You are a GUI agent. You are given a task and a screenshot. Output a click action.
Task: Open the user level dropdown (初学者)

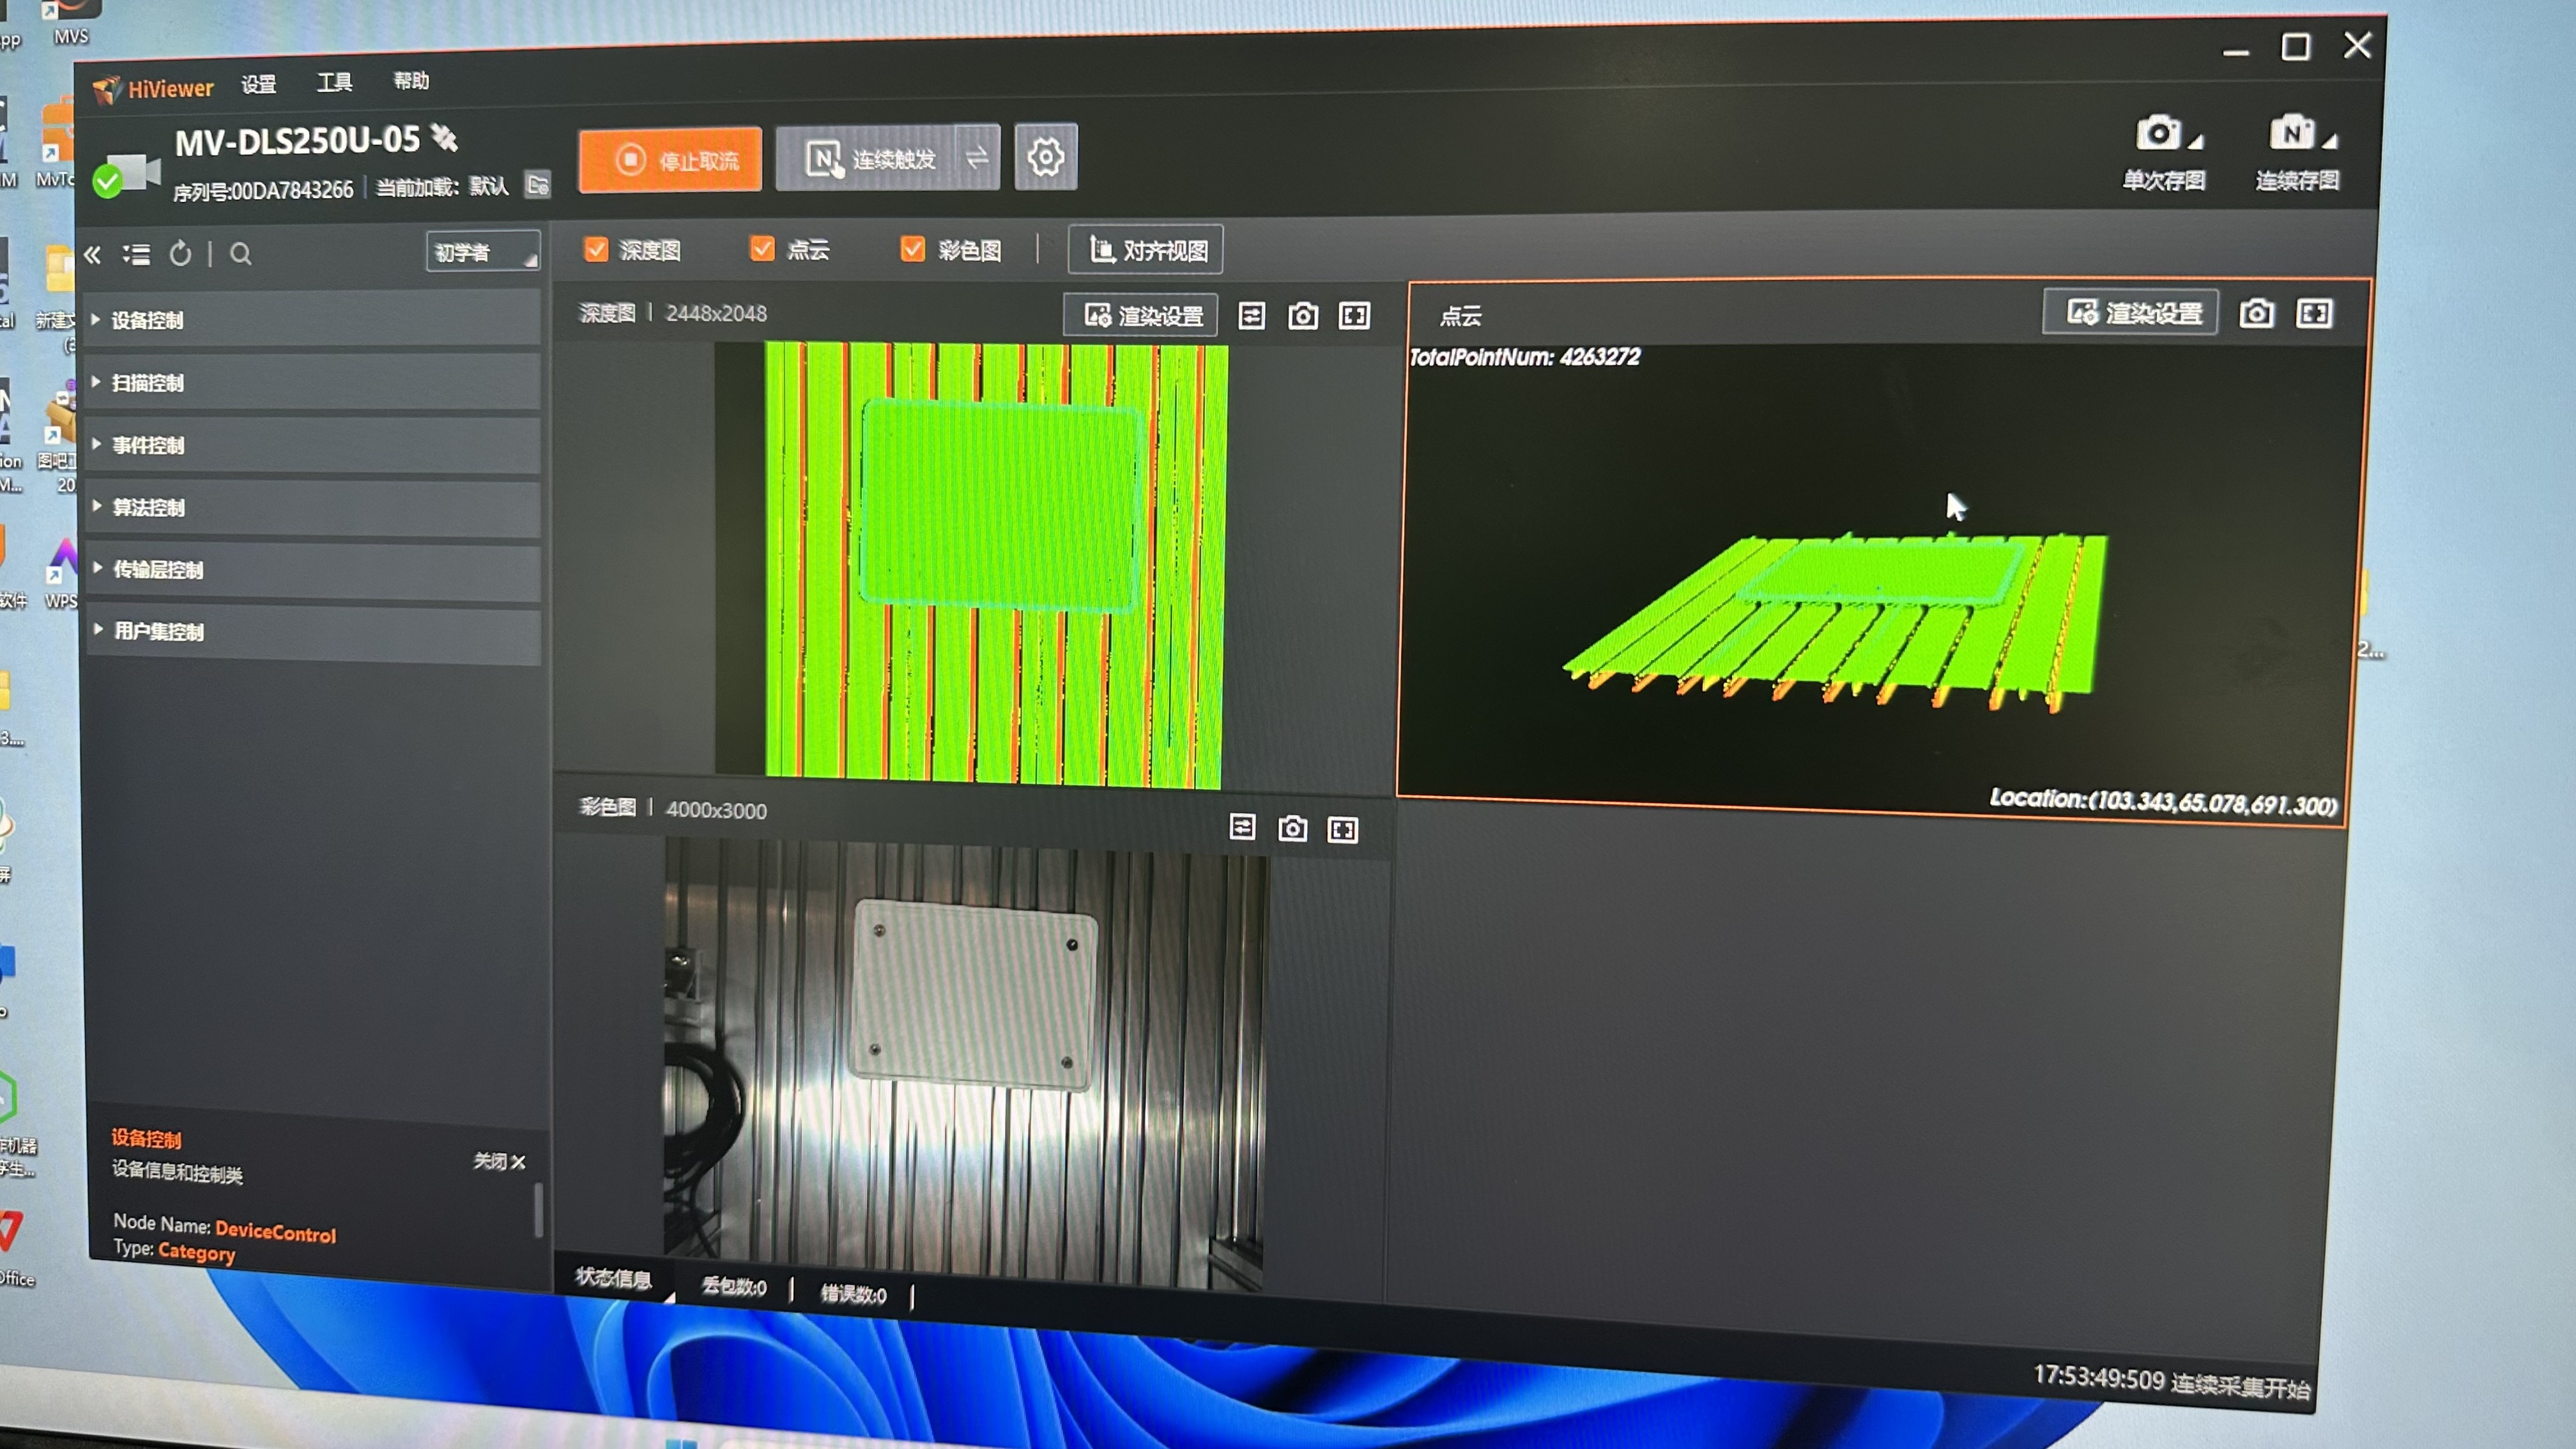click(483, 252)
